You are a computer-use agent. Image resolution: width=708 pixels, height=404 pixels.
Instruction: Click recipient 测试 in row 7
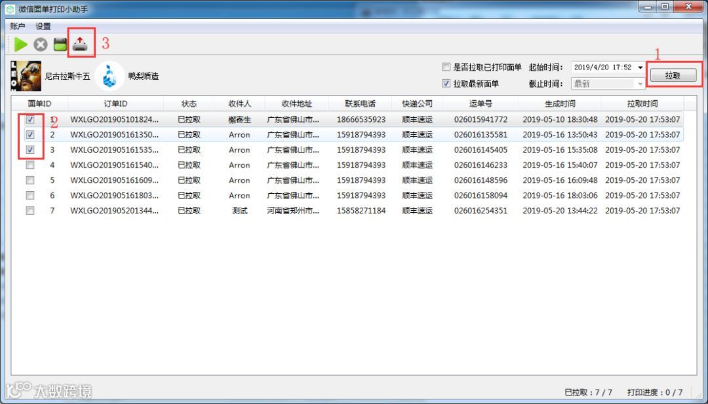[x=240, y=211]
